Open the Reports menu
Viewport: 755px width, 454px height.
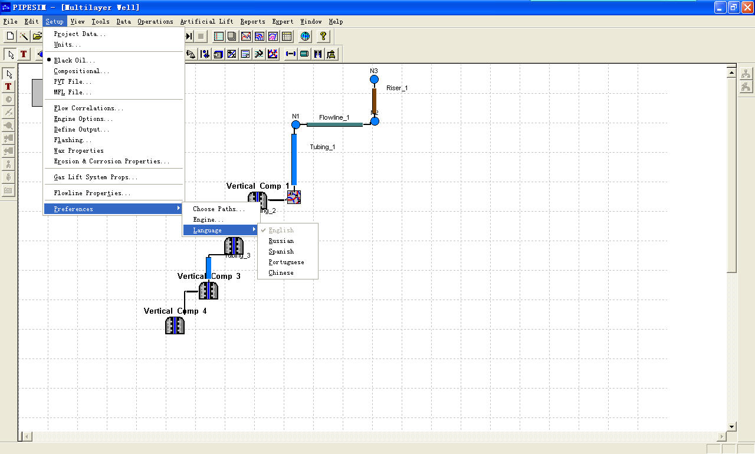[x=252, y=21]
